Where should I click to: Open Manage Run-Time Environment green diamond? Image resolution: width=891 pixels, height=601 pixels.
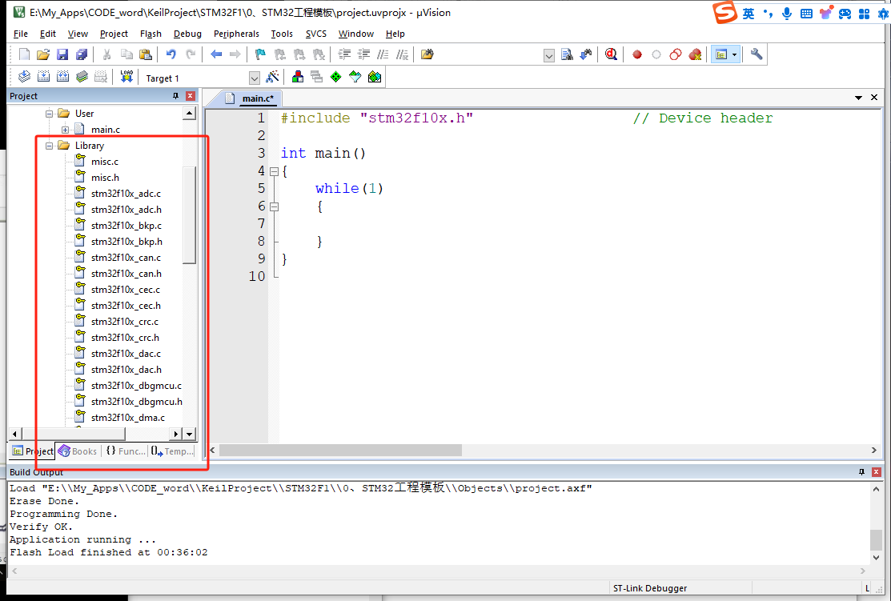point(336,77)
